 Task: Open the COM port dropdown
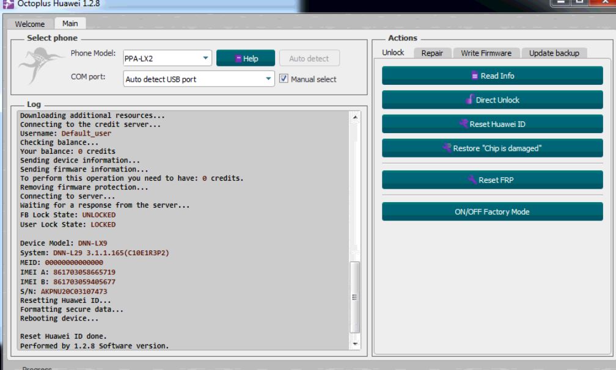click(x=199, y=79)
